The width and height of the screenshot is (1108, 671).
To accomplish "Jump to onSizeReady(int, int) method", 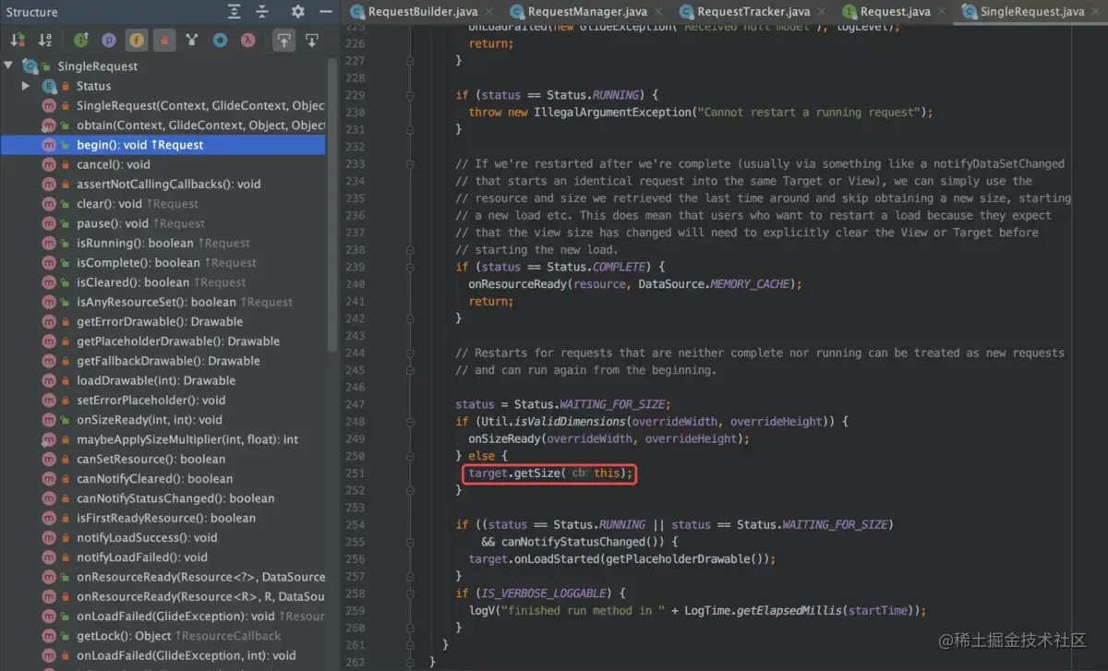I will 149,420.
